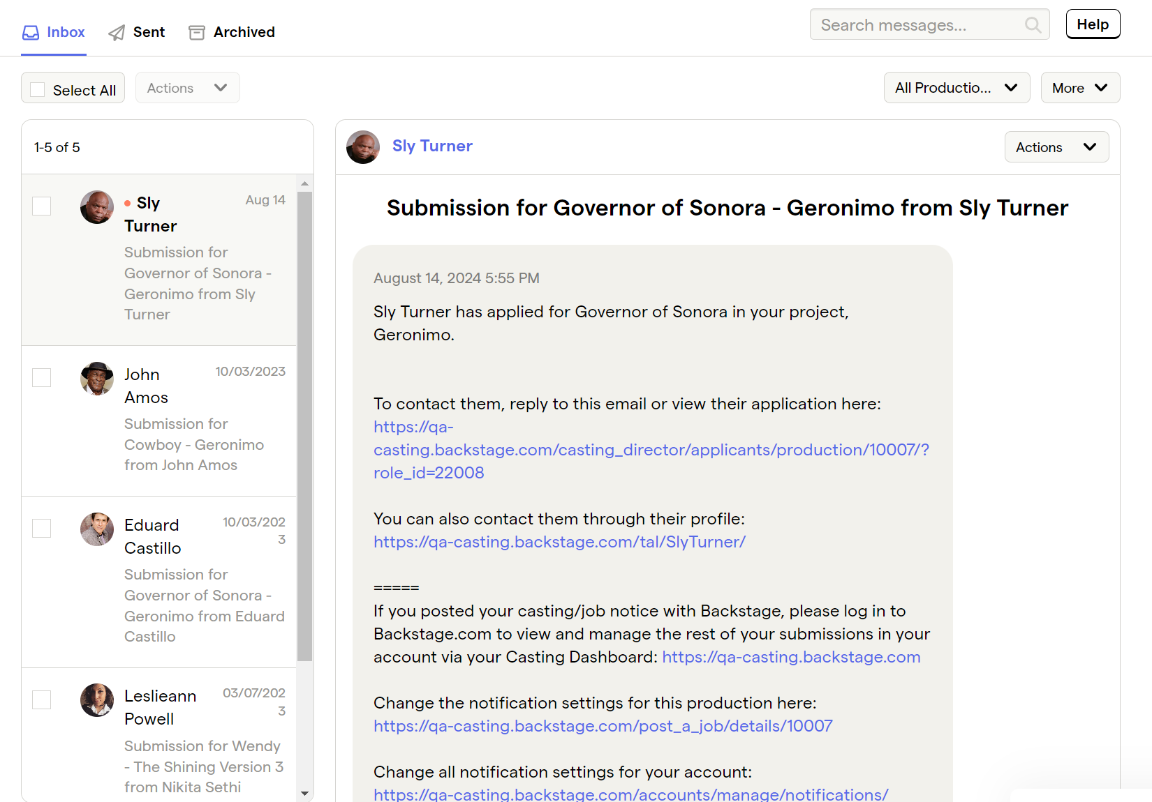Viewport: 1152px width, 802px height.
Task: Open Eduard Castillo Governor of Sonora message
Action: [159, 582]
